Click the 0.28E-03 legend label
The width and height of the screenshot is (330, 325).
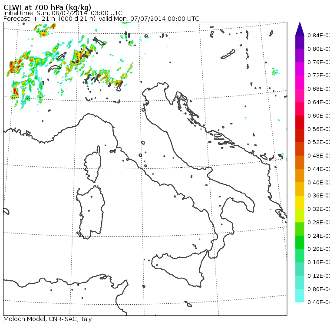[319, 222]
